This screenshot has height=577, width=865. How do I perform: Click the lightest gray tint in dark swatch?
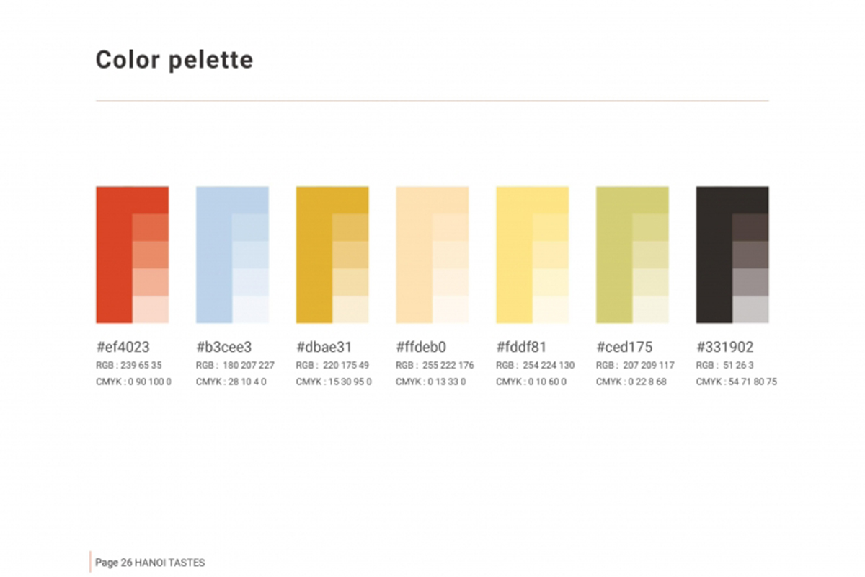point(750,309)
